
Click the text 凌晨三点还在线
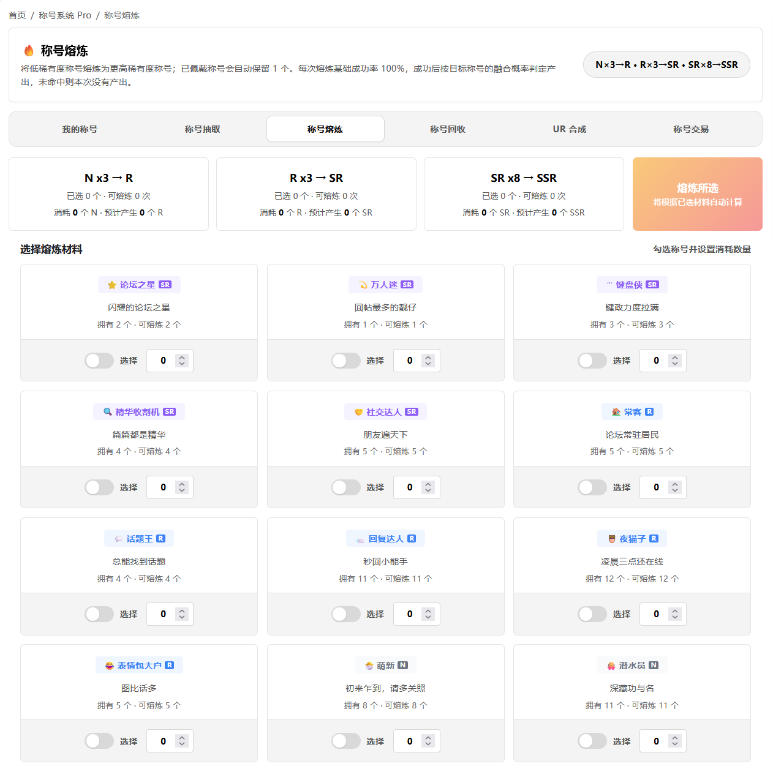pyautogui.click(x=632, y=561)
